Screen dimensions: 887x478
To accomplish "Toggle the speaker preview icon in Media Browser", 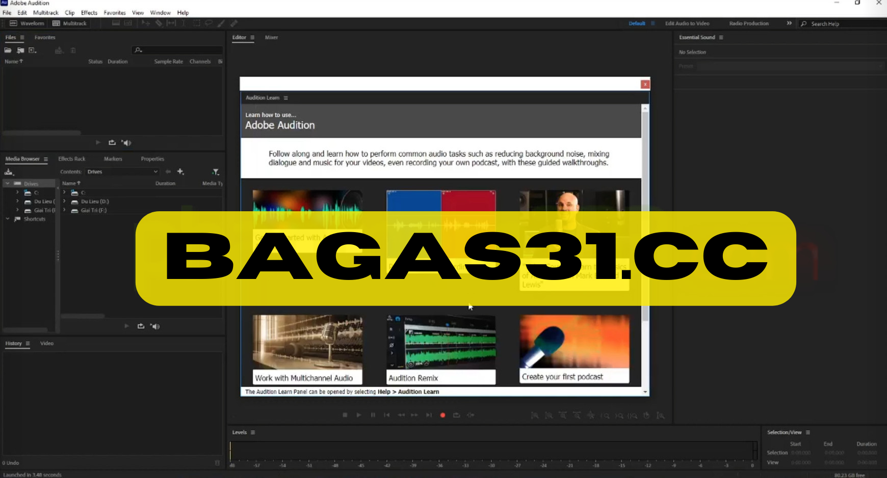I will [x=155, y=326].
